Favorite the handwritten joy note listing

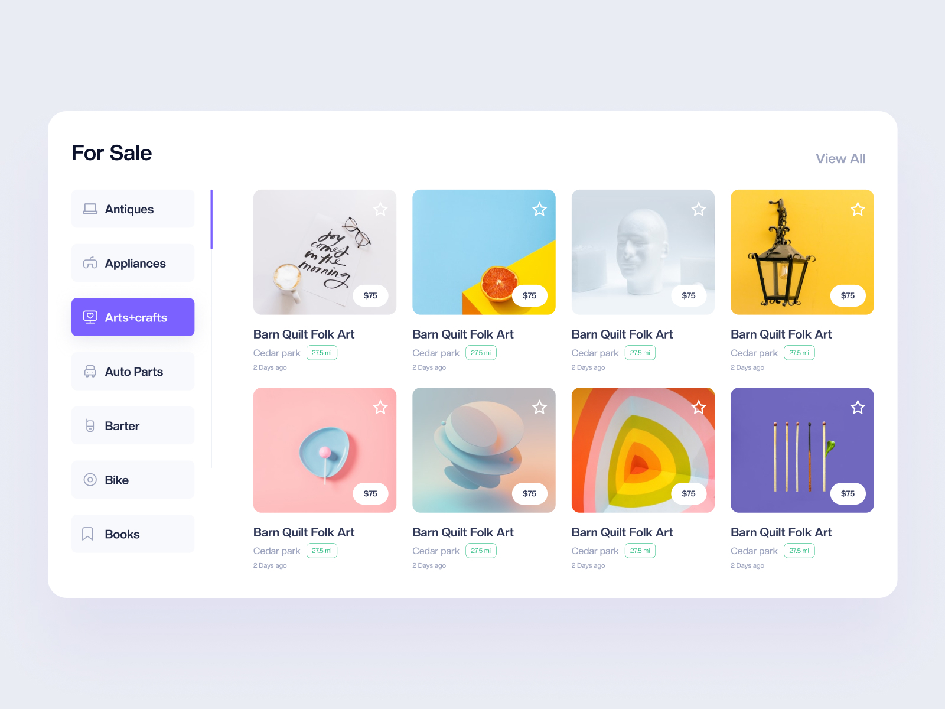380,209
